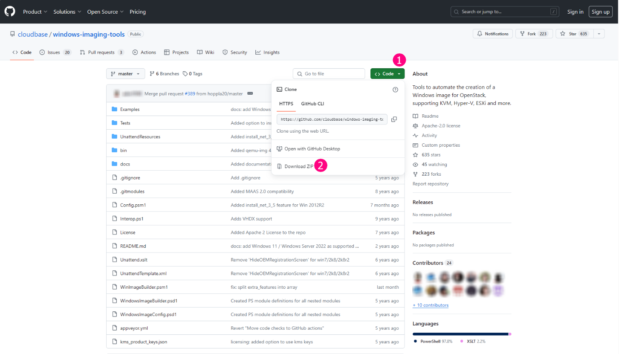Open the .gitignore file
This screenshot has height=354, width=619.
[x=130, y=178]
